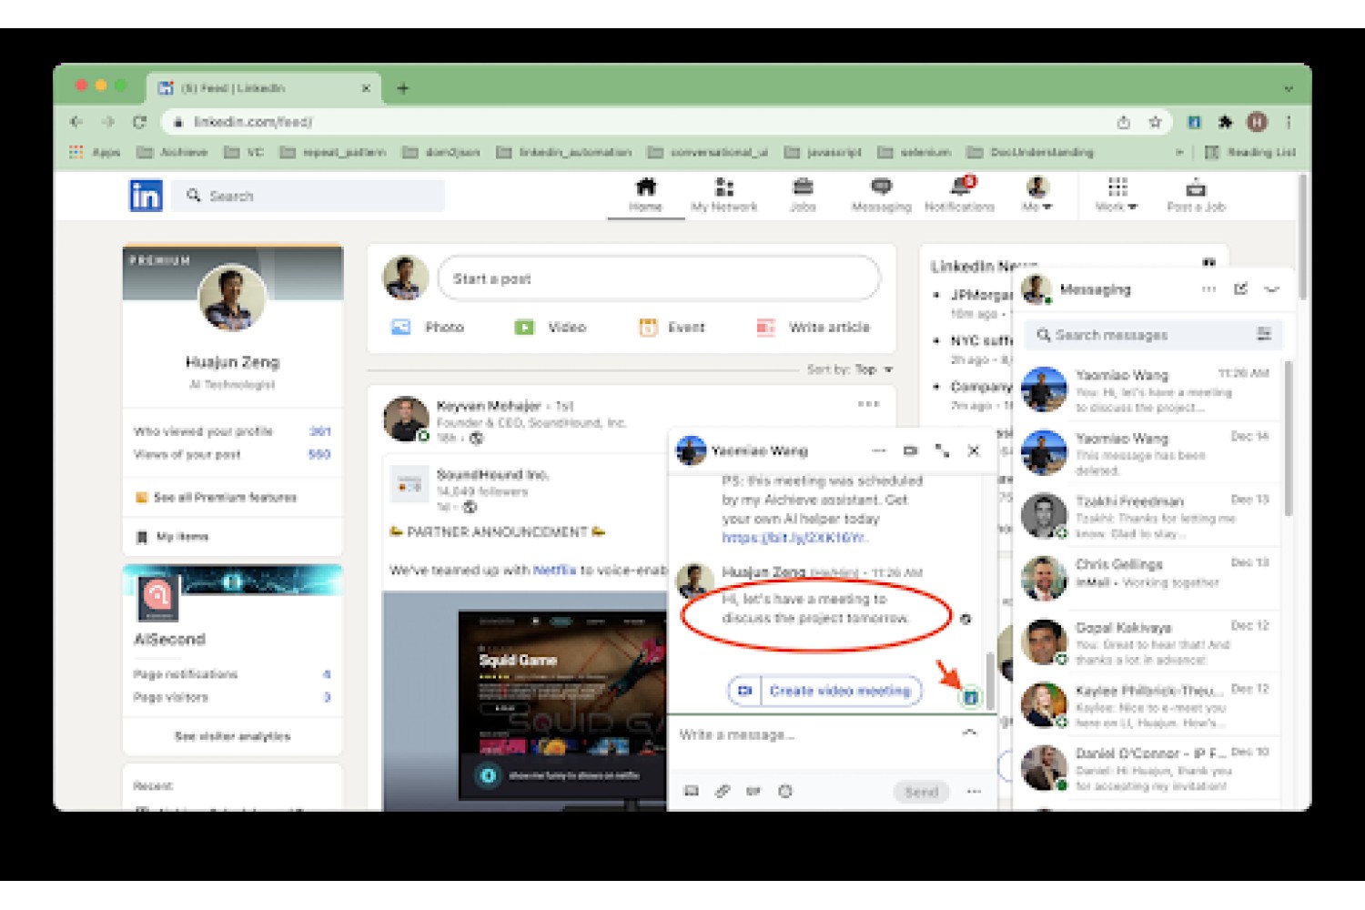Expand the Work apps menu
The image size is (1365, 910).
1117,196
